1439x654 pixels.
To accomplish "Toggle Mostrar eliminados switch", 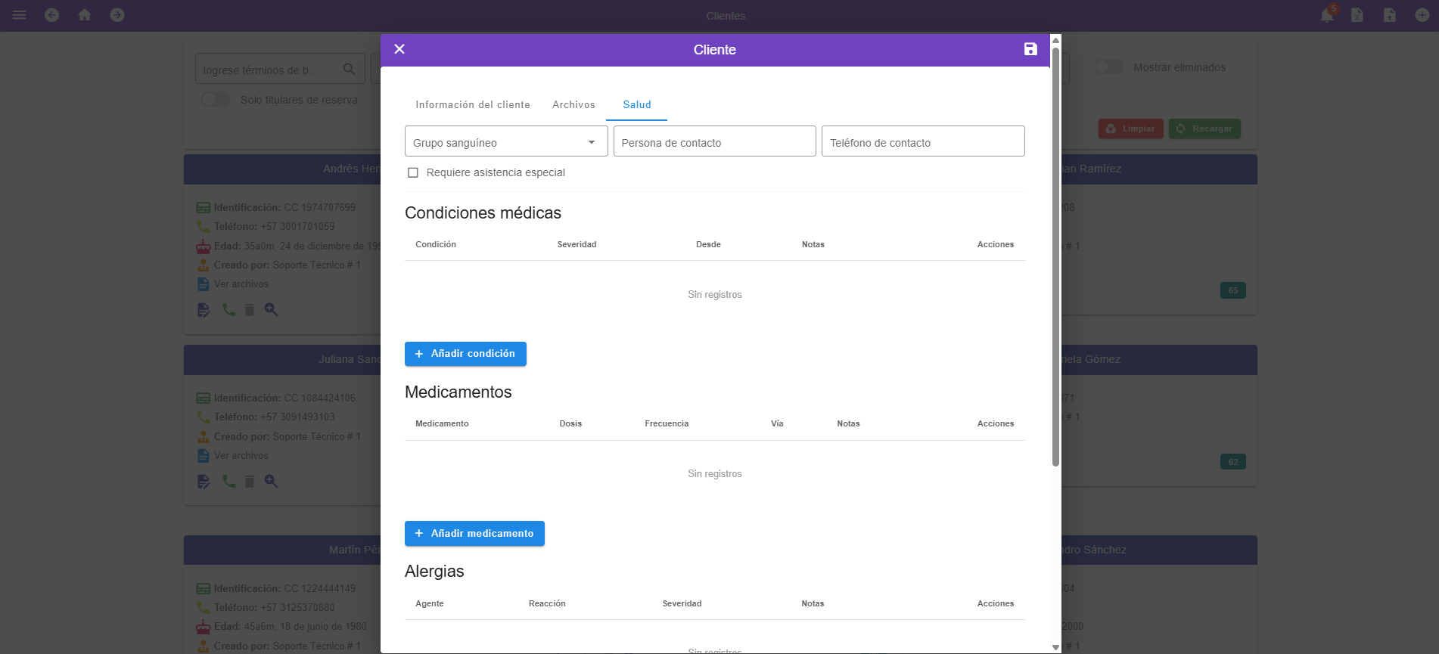I will pos(1108,67).
